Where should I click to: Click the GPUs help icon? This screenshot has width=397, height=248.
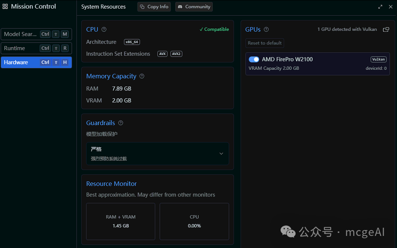pos(266,29)
